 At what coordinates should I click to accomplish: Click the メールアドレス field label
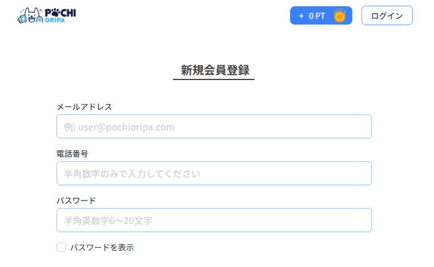click(x=84, y=107)
